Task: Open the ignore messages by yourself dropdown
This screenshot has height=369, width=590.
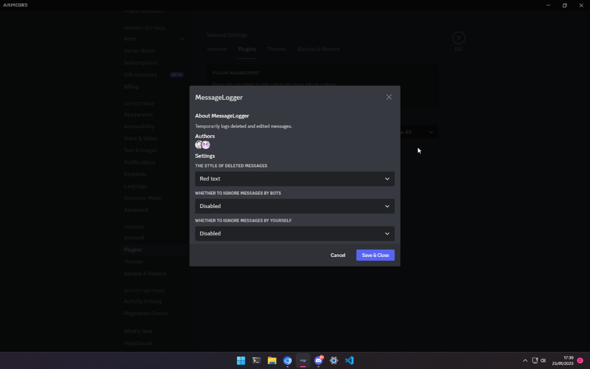Action: (295, 233)
